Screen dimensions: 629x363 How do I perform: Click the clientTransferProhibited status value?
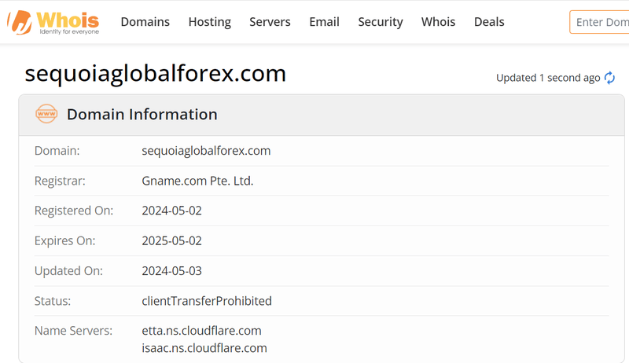206,301
